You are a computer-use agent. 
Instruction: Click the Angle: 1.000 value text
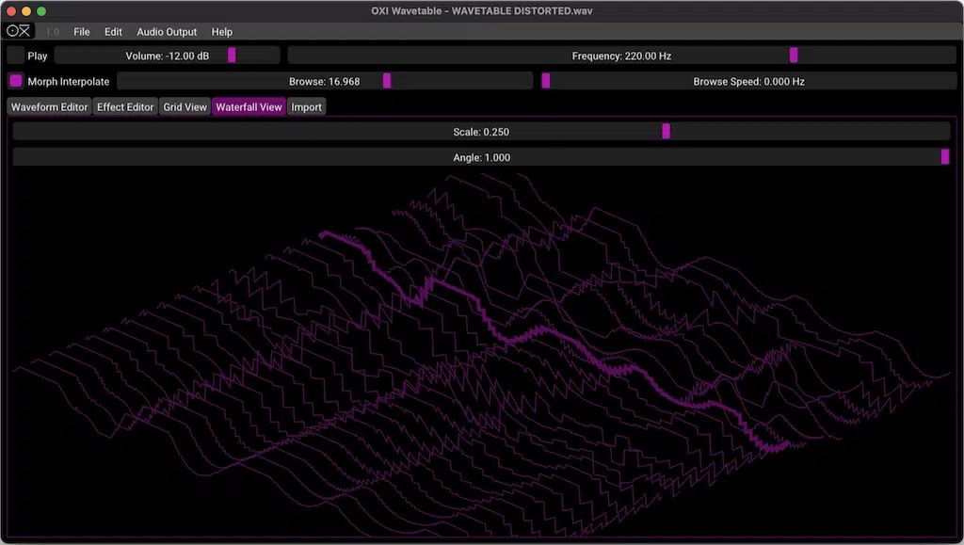point(481,158)
